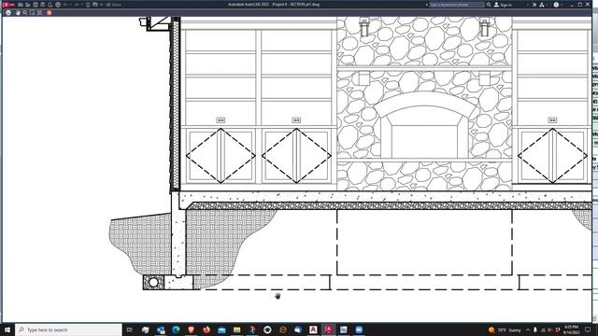
Task: Show hidden system tray icons chevron
Action: 528,329
